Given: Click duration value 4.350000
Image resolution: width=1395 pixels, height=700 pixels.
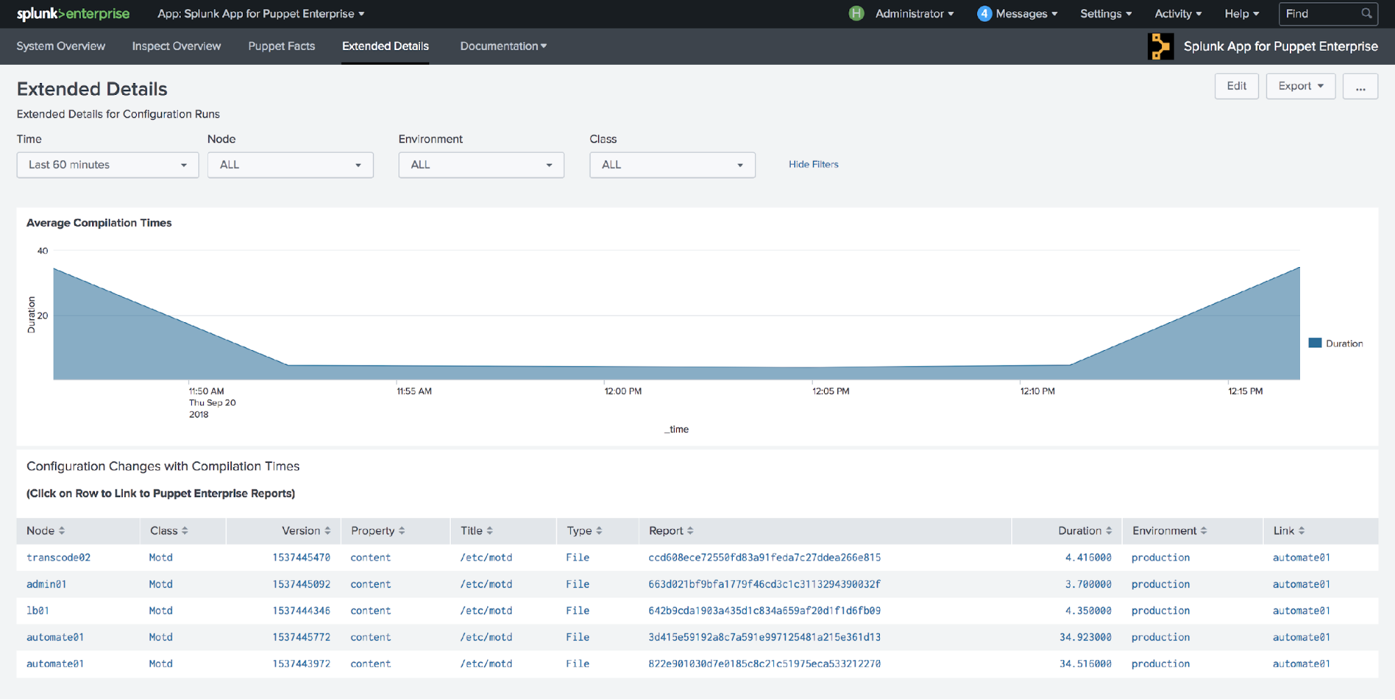Looking at the screenshot, I should (x=1088, y=611).
